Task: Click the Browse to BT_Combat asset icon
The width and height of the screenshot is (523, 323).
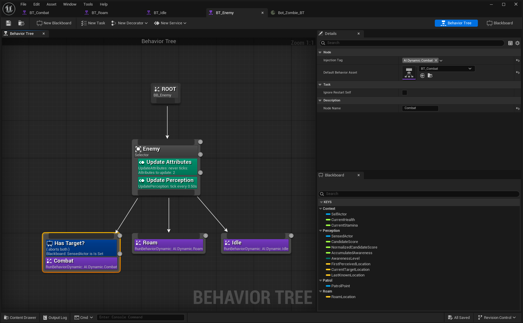Action: pyautogui.click(x=430, y=75)
